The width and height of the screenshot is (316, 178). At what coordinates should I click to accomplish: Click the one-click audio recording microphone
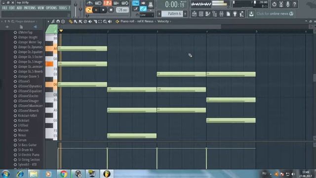tap(288, 4)
